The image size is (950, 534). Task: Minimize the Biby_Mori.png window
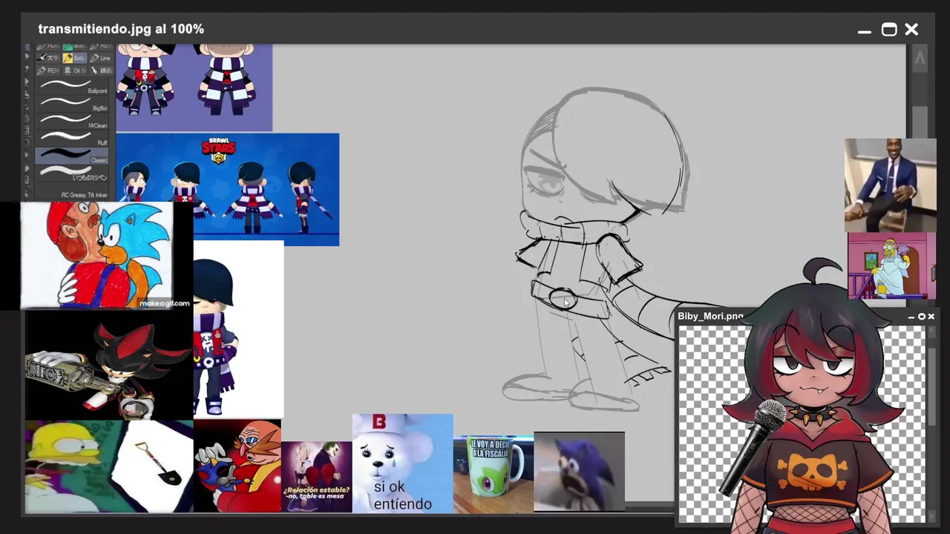coord(911,317)
